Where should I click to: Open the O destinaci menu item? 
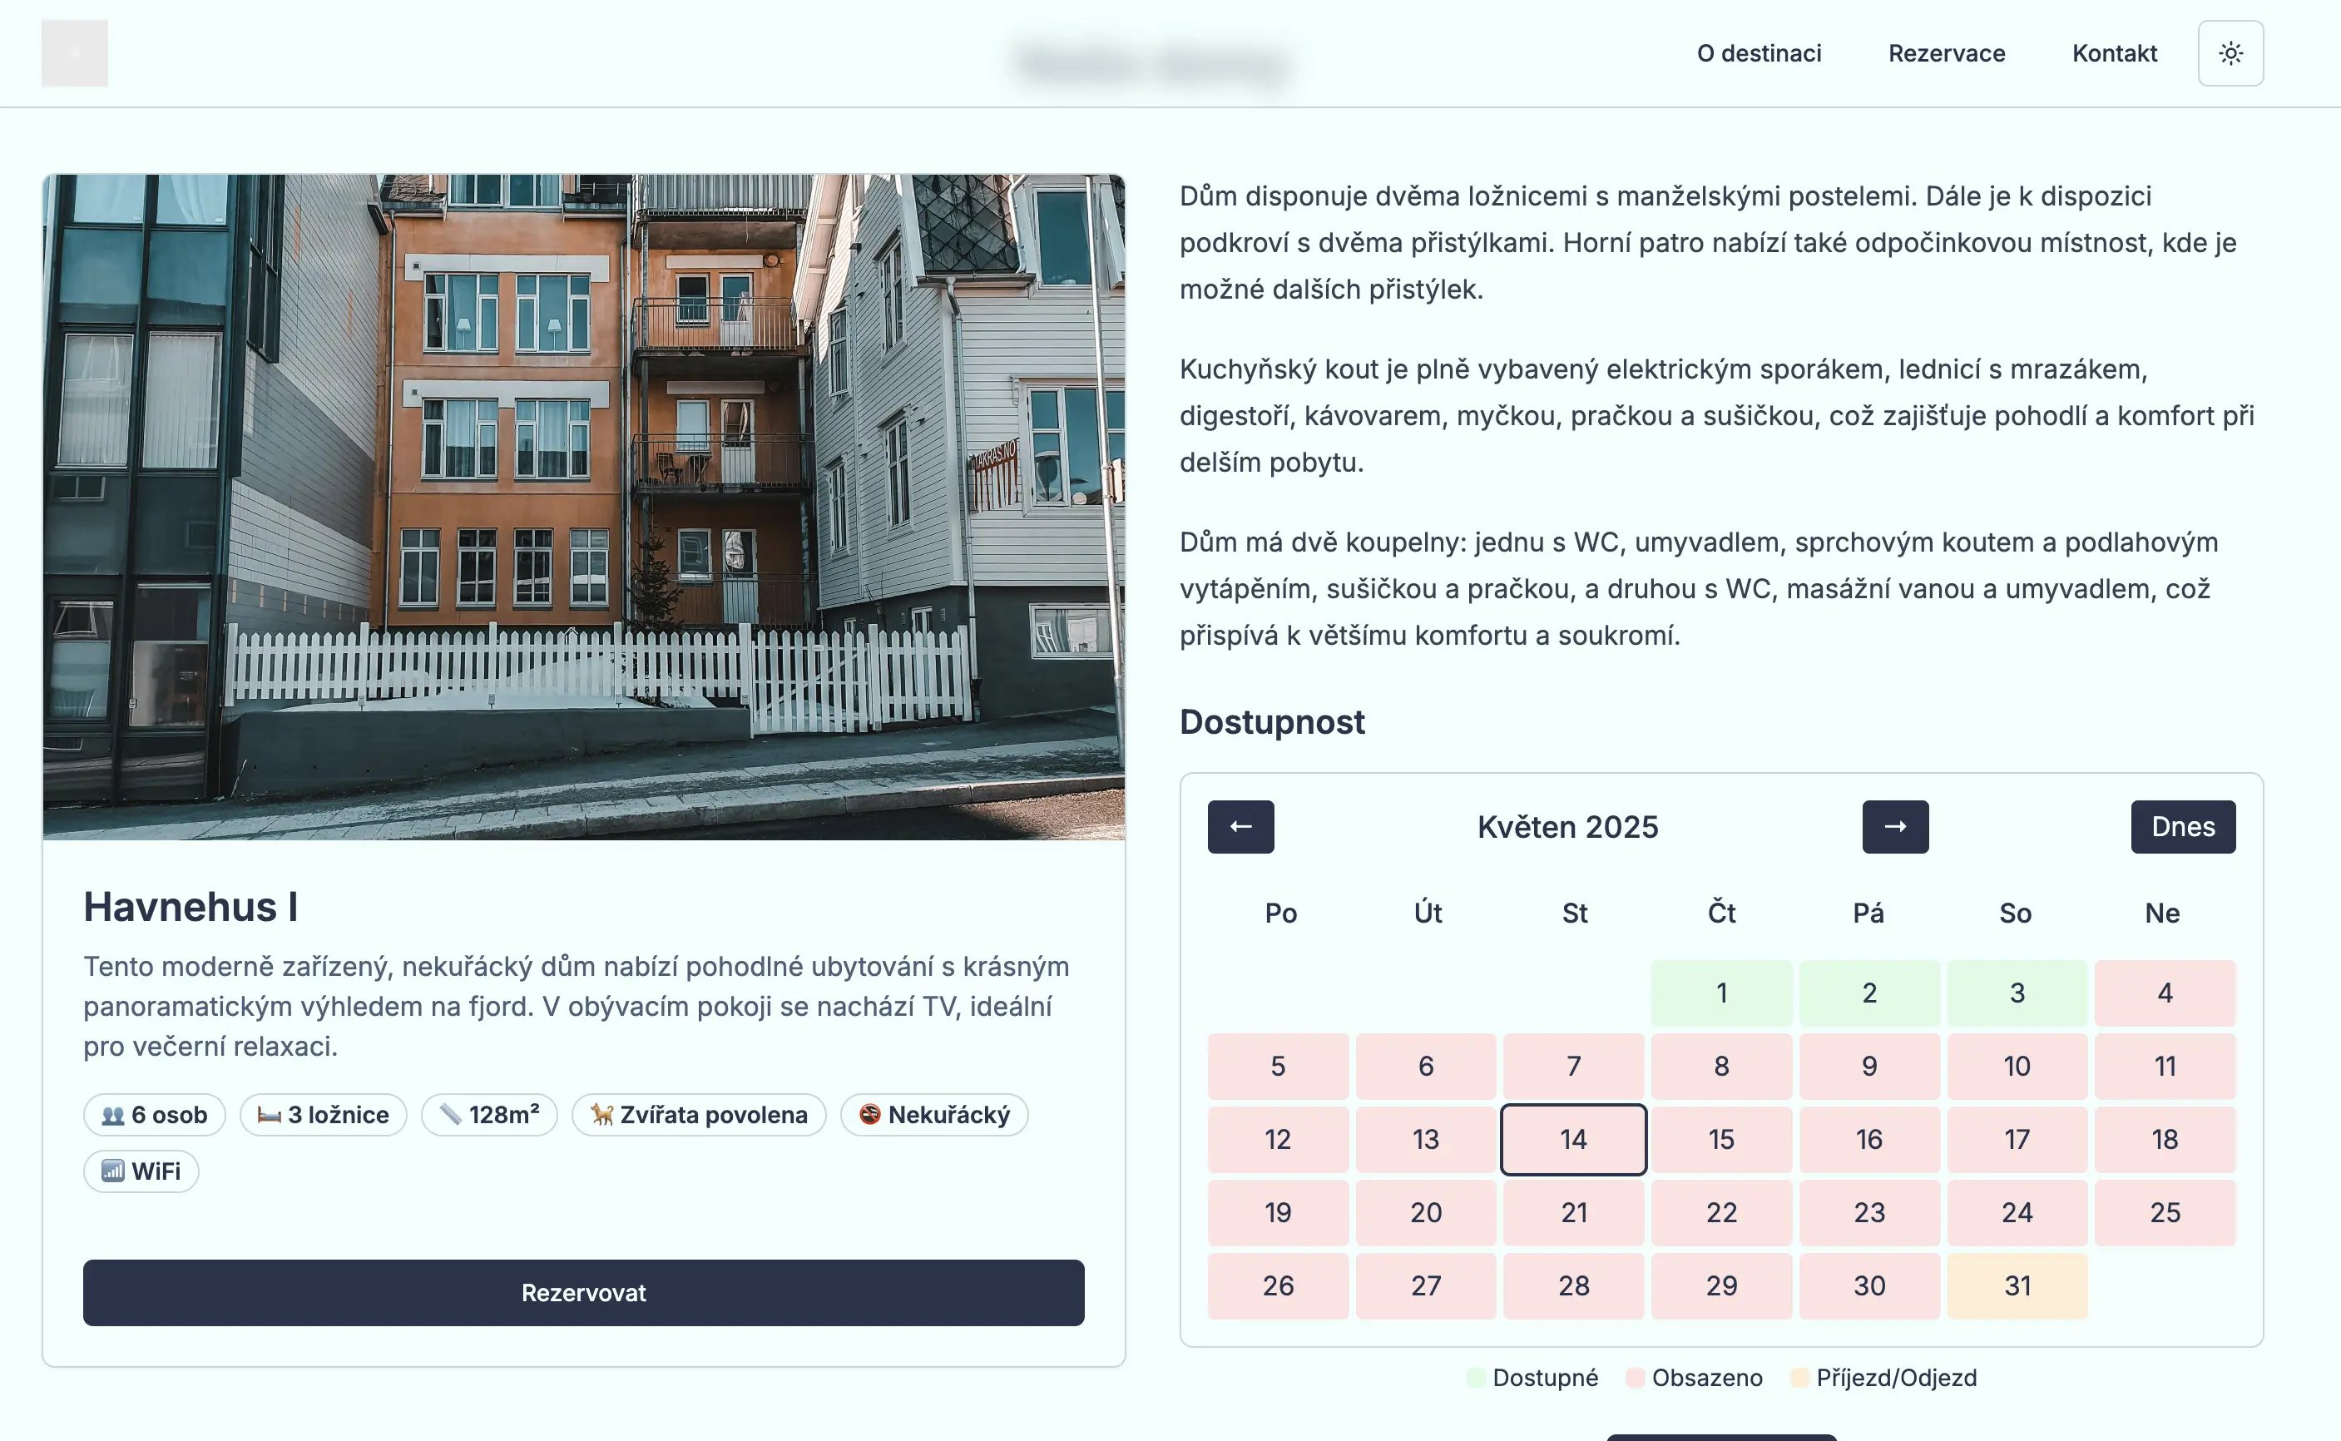point(1758,53)
